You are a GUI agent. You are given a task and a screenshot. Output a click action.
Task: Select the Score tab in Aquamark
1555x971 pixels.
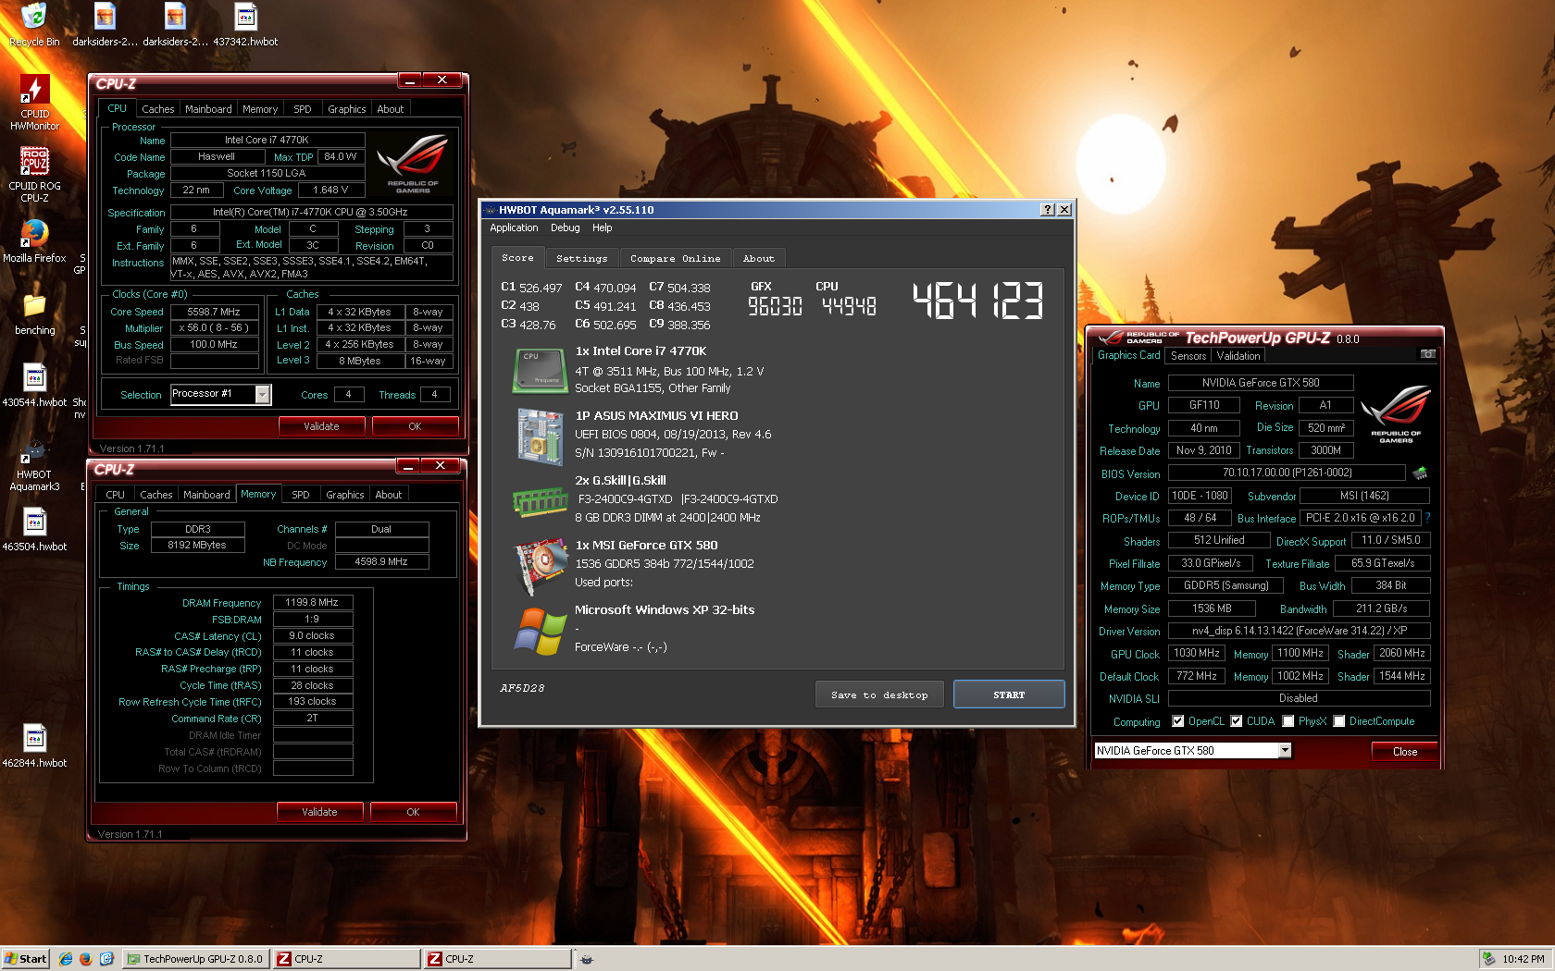click(x=518, y=258)
